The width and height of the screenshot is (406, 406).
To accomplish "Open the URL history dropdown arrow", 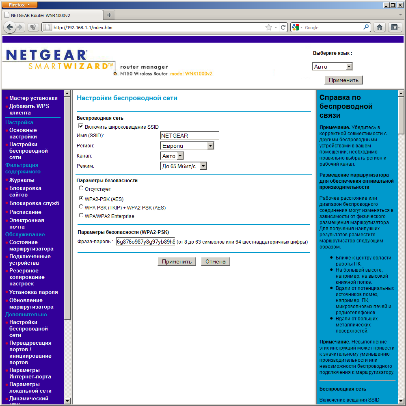I will click(276, 27).
